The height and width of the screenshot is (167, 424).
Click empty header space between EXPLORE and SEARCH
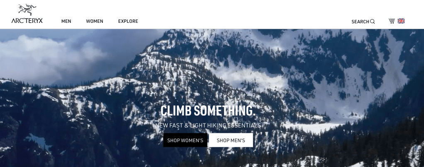(244, 21)
